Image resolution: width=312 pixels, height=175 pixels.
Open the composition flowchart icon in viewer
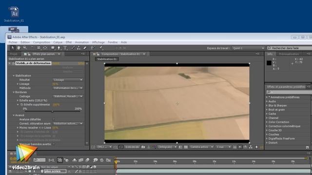[251, 147]
